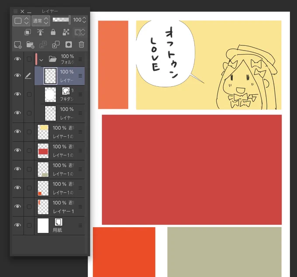Select the レイヤー1 layer name
The width and height of the screenshot is (297, 277).
coord(63,211)
